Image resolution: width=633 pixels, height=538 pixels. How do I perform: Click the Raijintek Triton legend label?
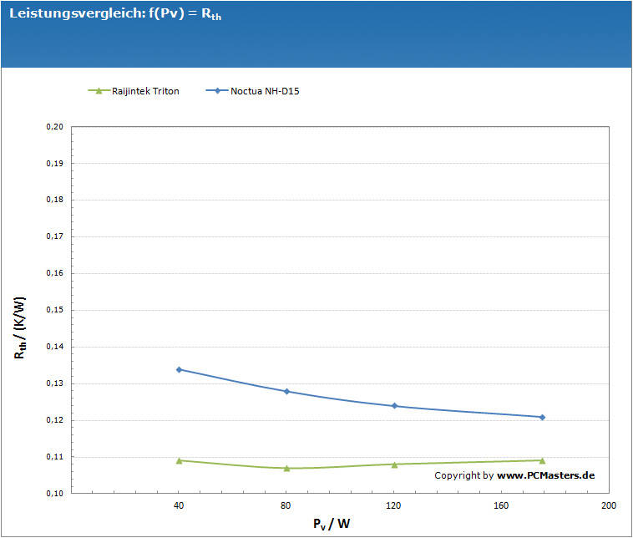[145, 91]
